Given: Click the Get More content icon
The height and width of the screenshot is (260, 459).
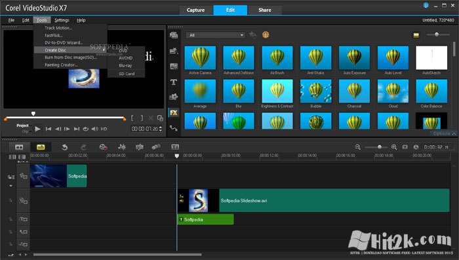Looking at the screenshot, I should coord(266,35).
